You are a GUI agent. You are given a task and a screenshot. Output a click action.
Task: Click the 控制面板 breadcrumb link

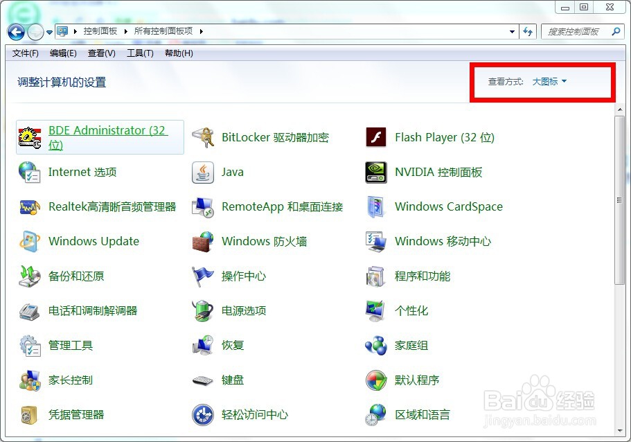100,31
